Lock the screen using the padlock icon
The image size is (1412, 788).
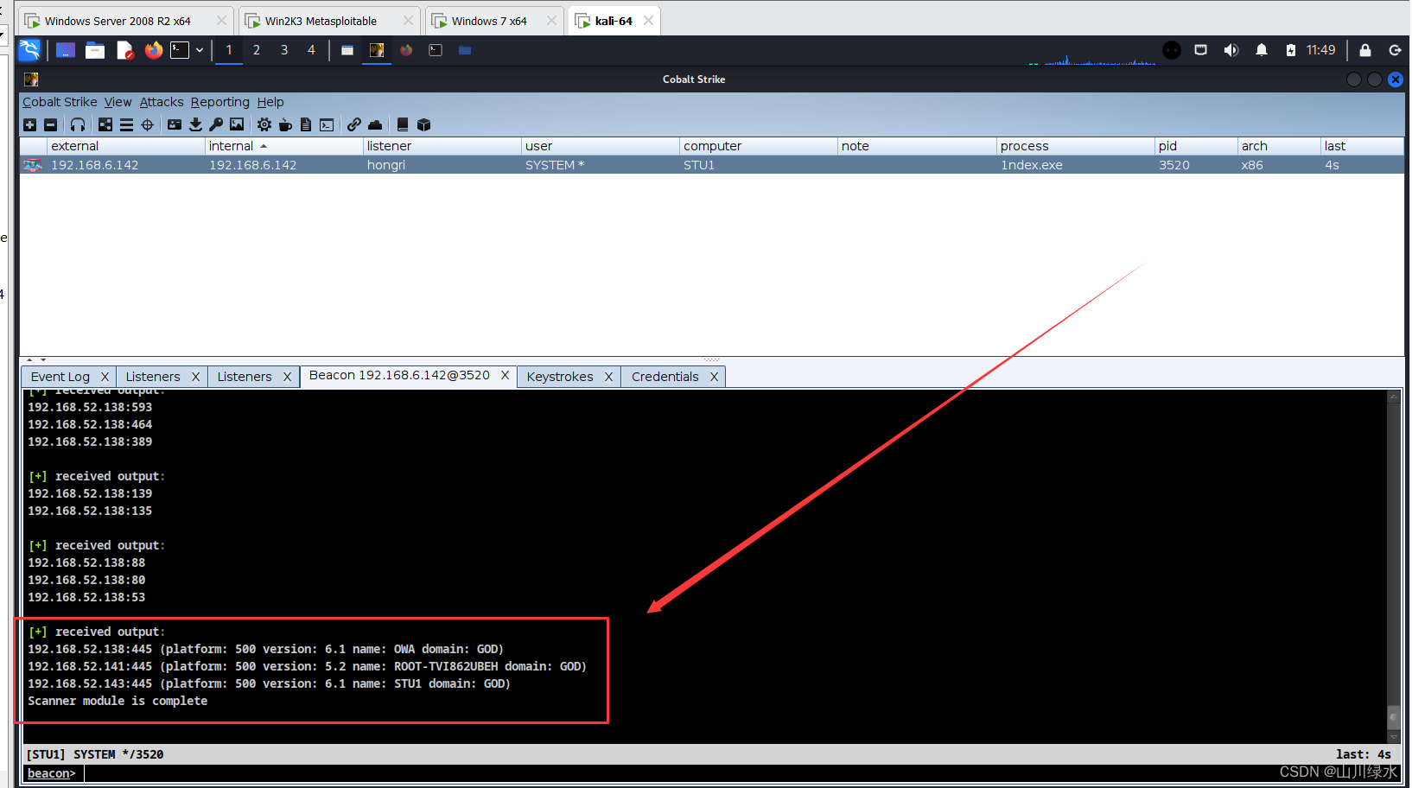(1365, 50)
